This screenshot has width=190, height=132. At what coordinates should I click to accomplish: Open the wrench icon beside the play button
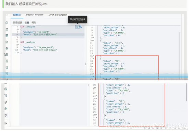[x=81, y=27]
